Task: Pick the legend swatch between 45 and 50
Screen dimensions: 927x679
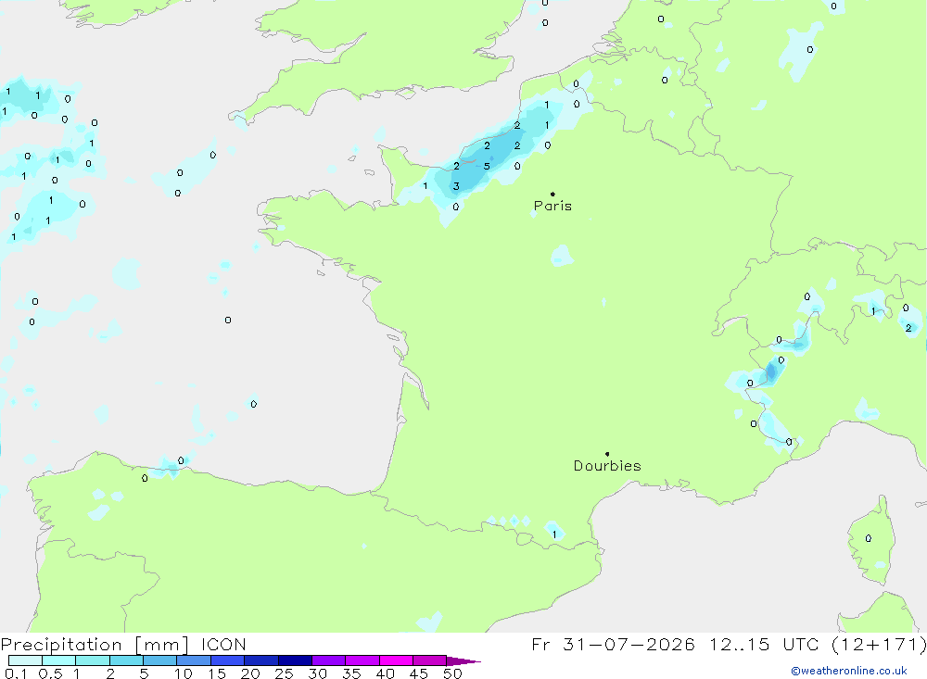Action: (x=429, y=660)
